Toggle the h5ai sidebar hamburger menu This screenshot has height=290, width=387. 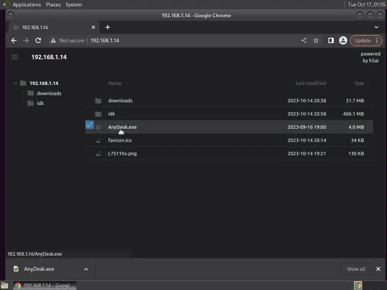[x=15, y=57]
